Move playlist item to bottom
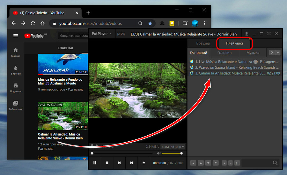This screenshot has height=175, width=287. tap(216, 163)
